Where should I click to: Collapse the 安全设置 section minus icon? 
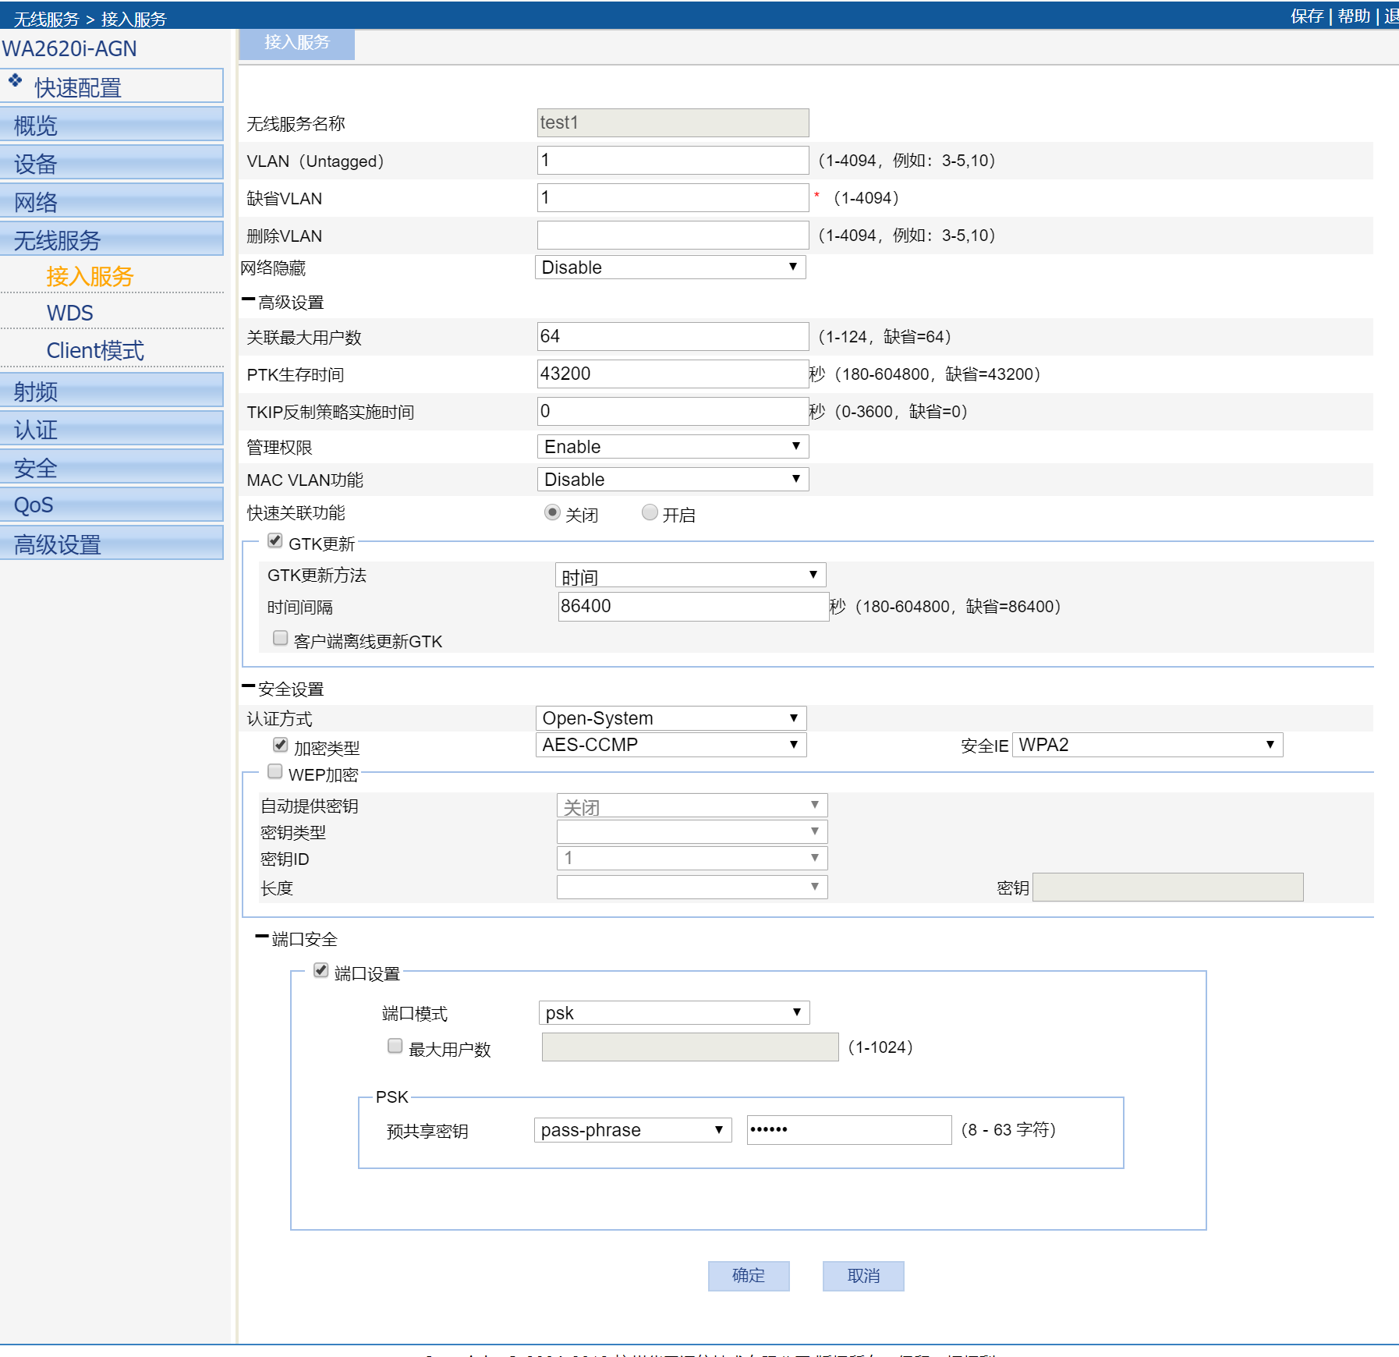(249, 686)
